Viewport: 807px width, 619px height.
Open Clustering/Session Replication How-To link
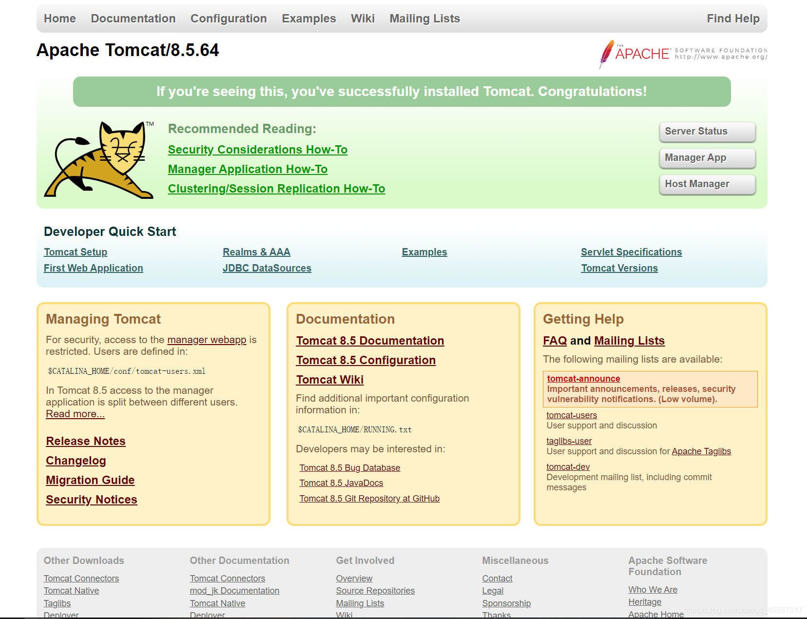(276, 189)
